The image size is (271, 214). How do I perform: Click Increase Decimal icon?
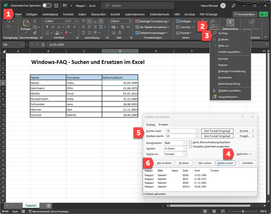pyautogui.click(x=113, y=32)
